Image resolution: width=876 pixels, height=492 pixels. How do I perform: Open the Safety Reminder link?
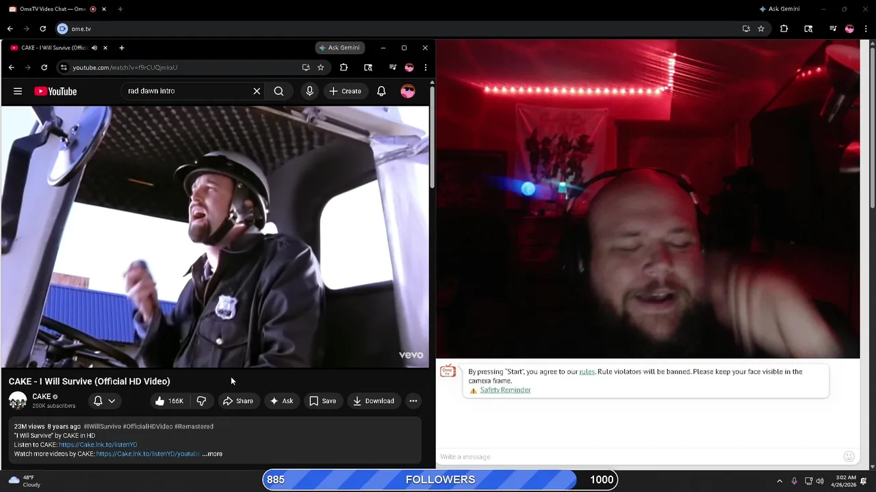pos(505,390)
